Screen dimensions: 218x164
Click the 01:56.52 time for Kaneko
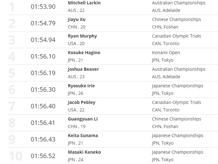(43, 156)
